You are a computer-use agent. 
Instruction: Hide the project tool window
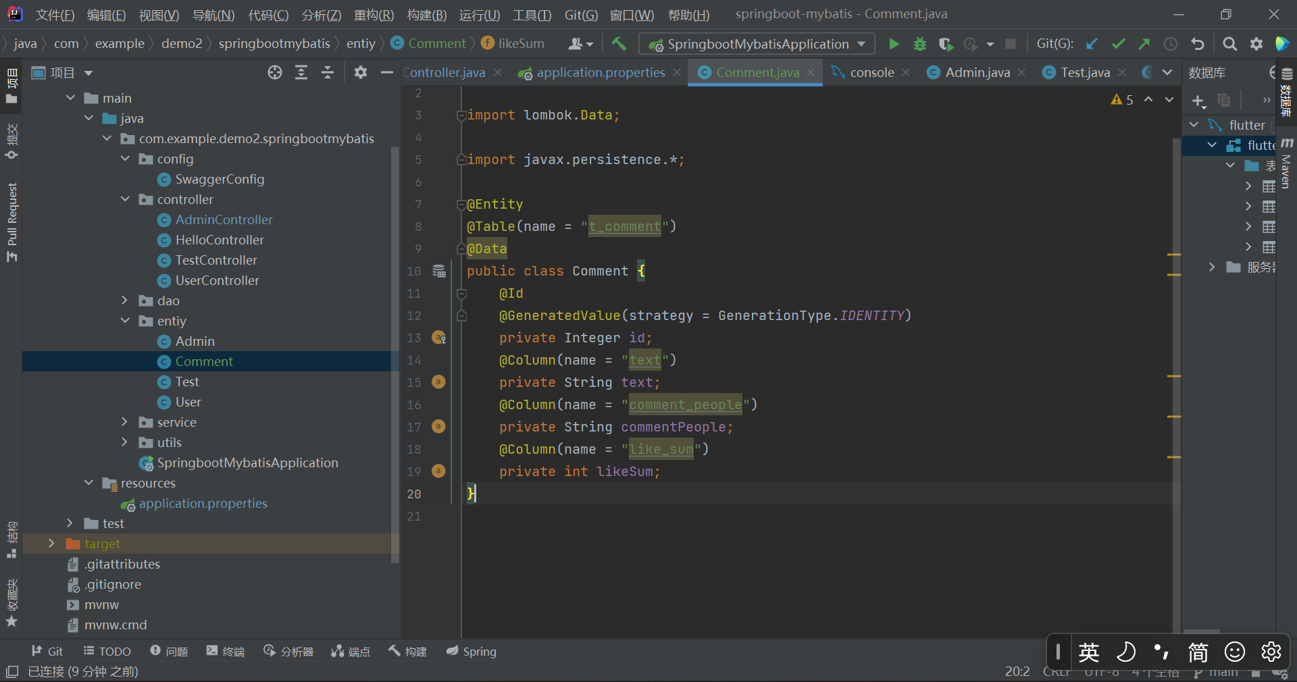point(387,72)
